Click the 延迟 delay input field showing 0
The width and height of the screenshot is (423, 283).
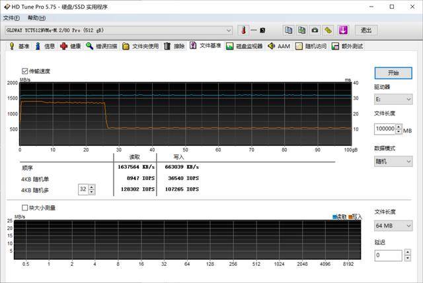388,255
